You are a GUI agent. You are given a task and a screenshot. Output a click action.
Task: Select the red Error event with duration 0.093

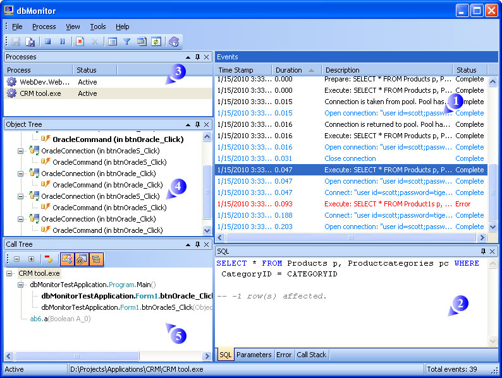[x=351, y=204]
